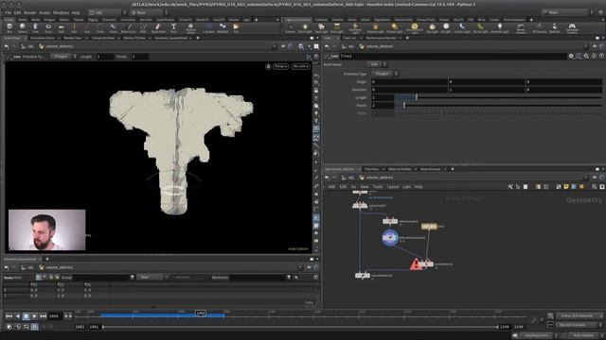Select the Box shelf tool

9,27
